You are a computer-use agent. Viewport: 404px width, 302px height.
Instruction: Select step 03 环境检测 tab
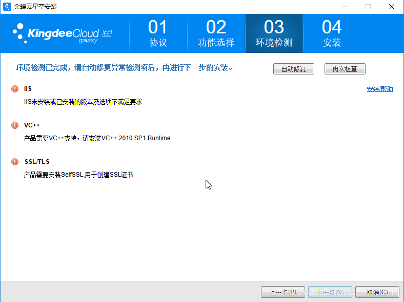(x=274, y=33)
